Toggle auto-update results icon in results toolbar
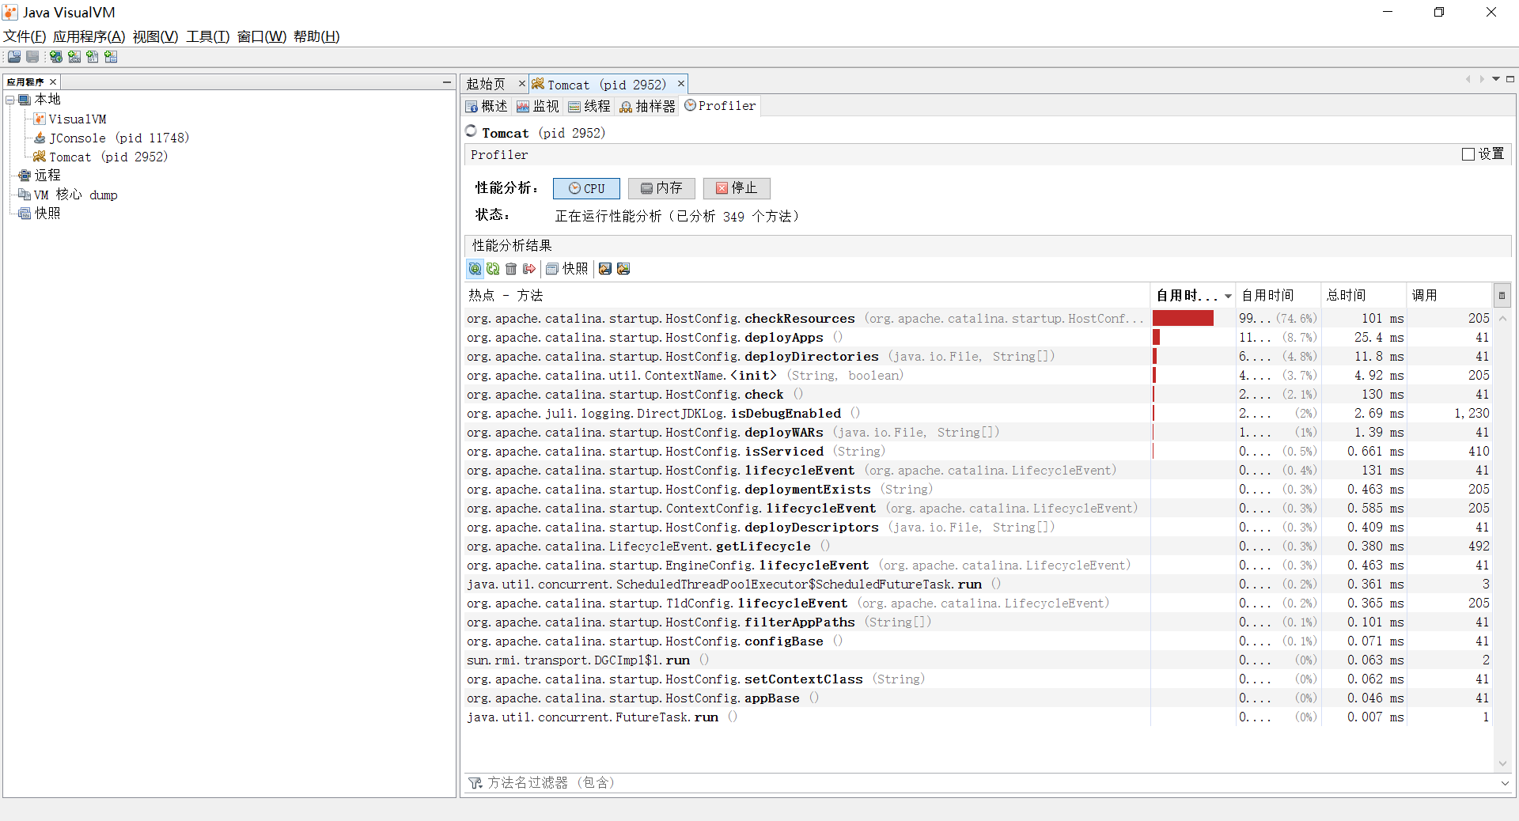1519x821 pixels. click(x=475, y=269)
